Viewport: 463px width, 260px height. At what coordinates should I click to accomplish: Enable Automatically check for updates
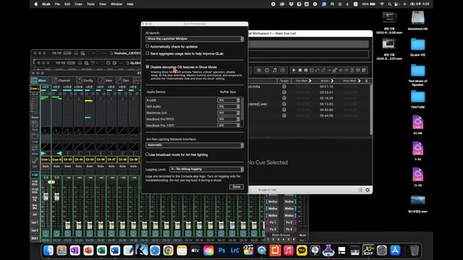point(148,46)
